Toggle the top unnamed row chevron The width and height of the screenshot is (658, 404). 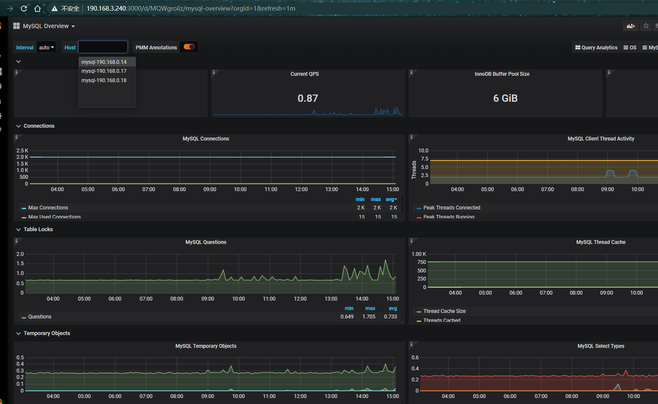(18, 61)
